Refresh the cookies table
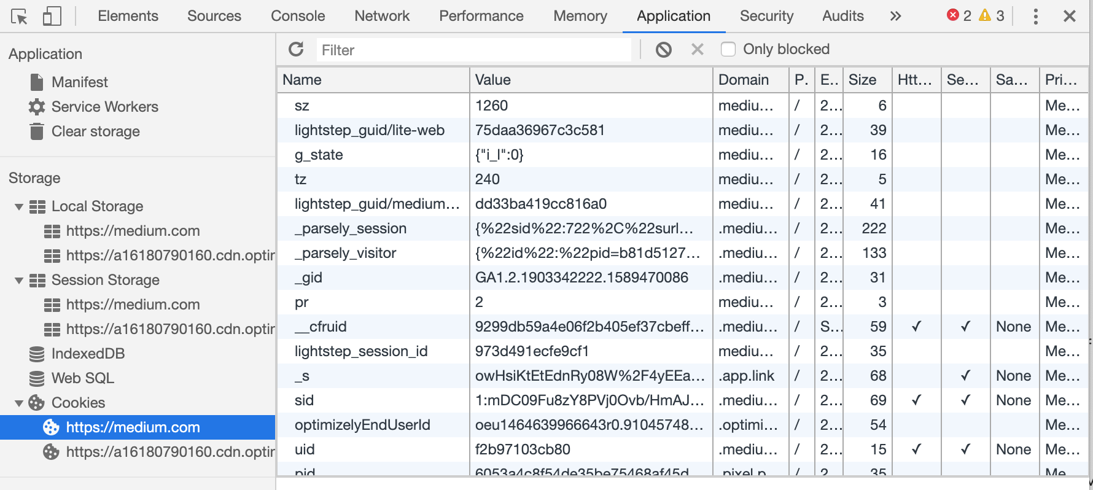Screen dimensions: 1093x490 pyautogui.click(x=297, y=49)
